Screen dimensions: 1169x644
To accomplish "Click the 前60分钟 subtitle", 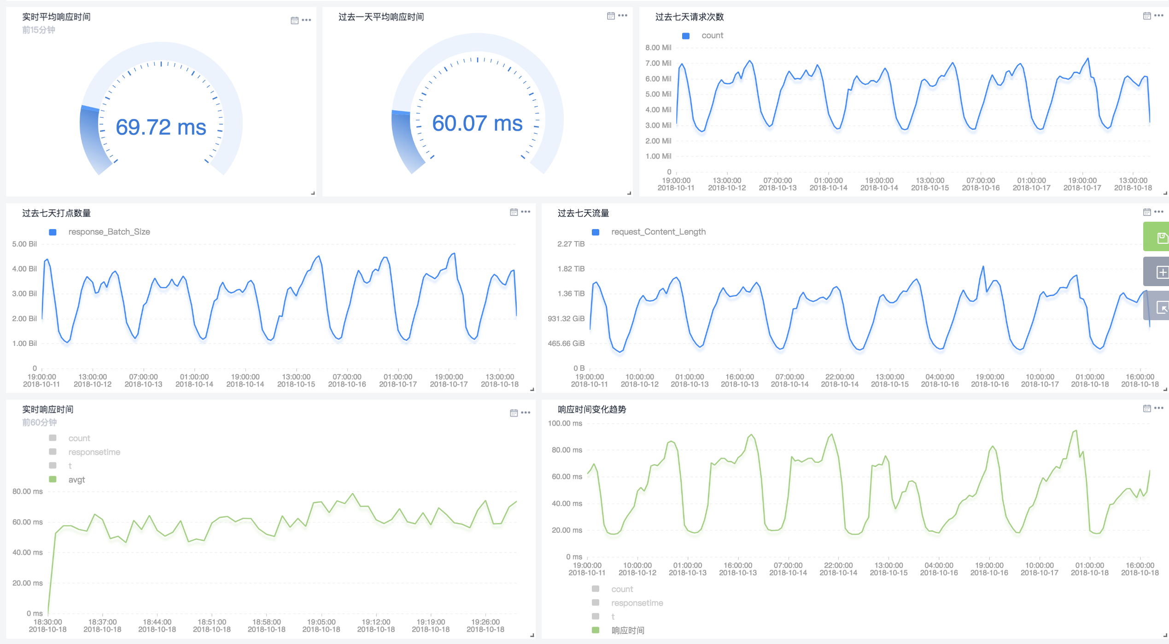I will [39, 422].
